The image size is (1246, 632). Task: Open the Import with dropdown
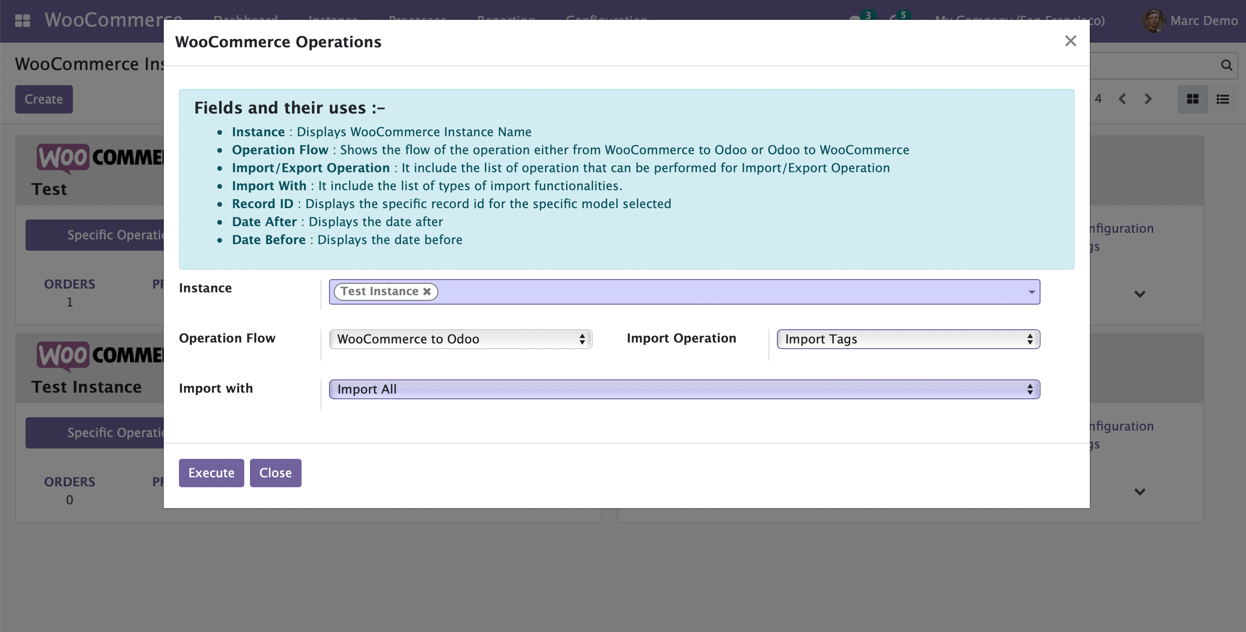pyautogui.click(x=684, y=389)
